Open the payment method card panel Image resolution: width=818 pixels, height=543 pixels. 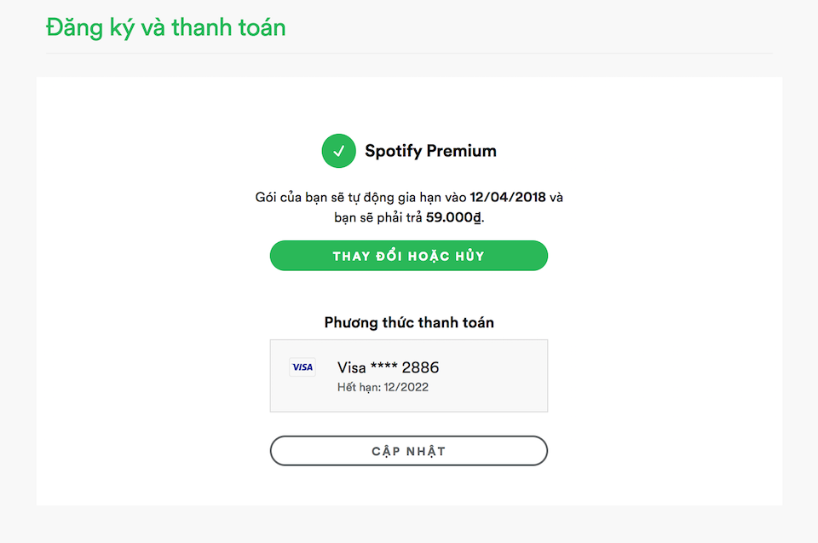coord(408,375)
